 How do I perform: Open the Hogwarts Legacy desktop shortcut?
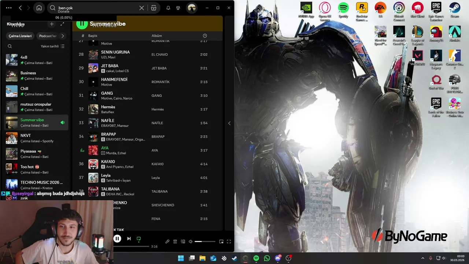pyautogui.click(x=436, y=59)
